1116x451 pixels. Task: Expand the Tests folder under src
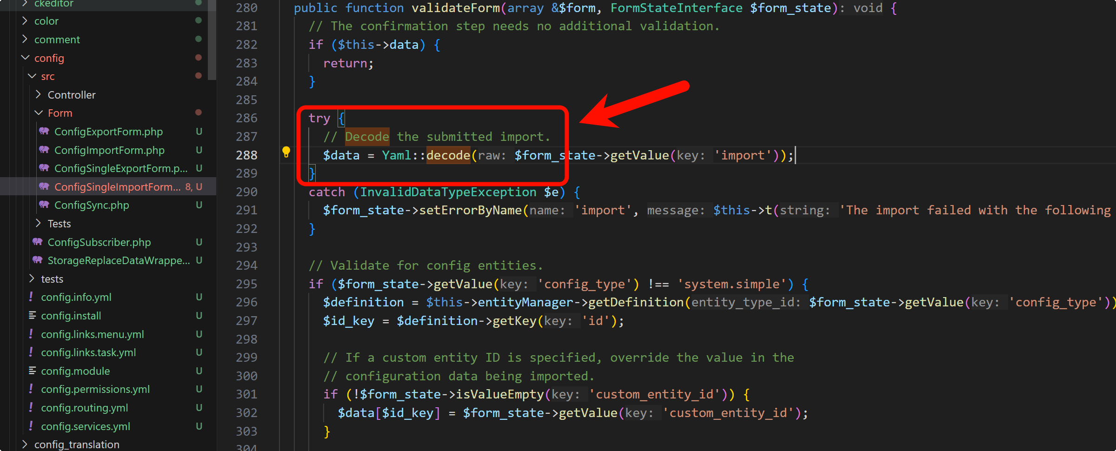pyautogui.click(x=39, y=224)
